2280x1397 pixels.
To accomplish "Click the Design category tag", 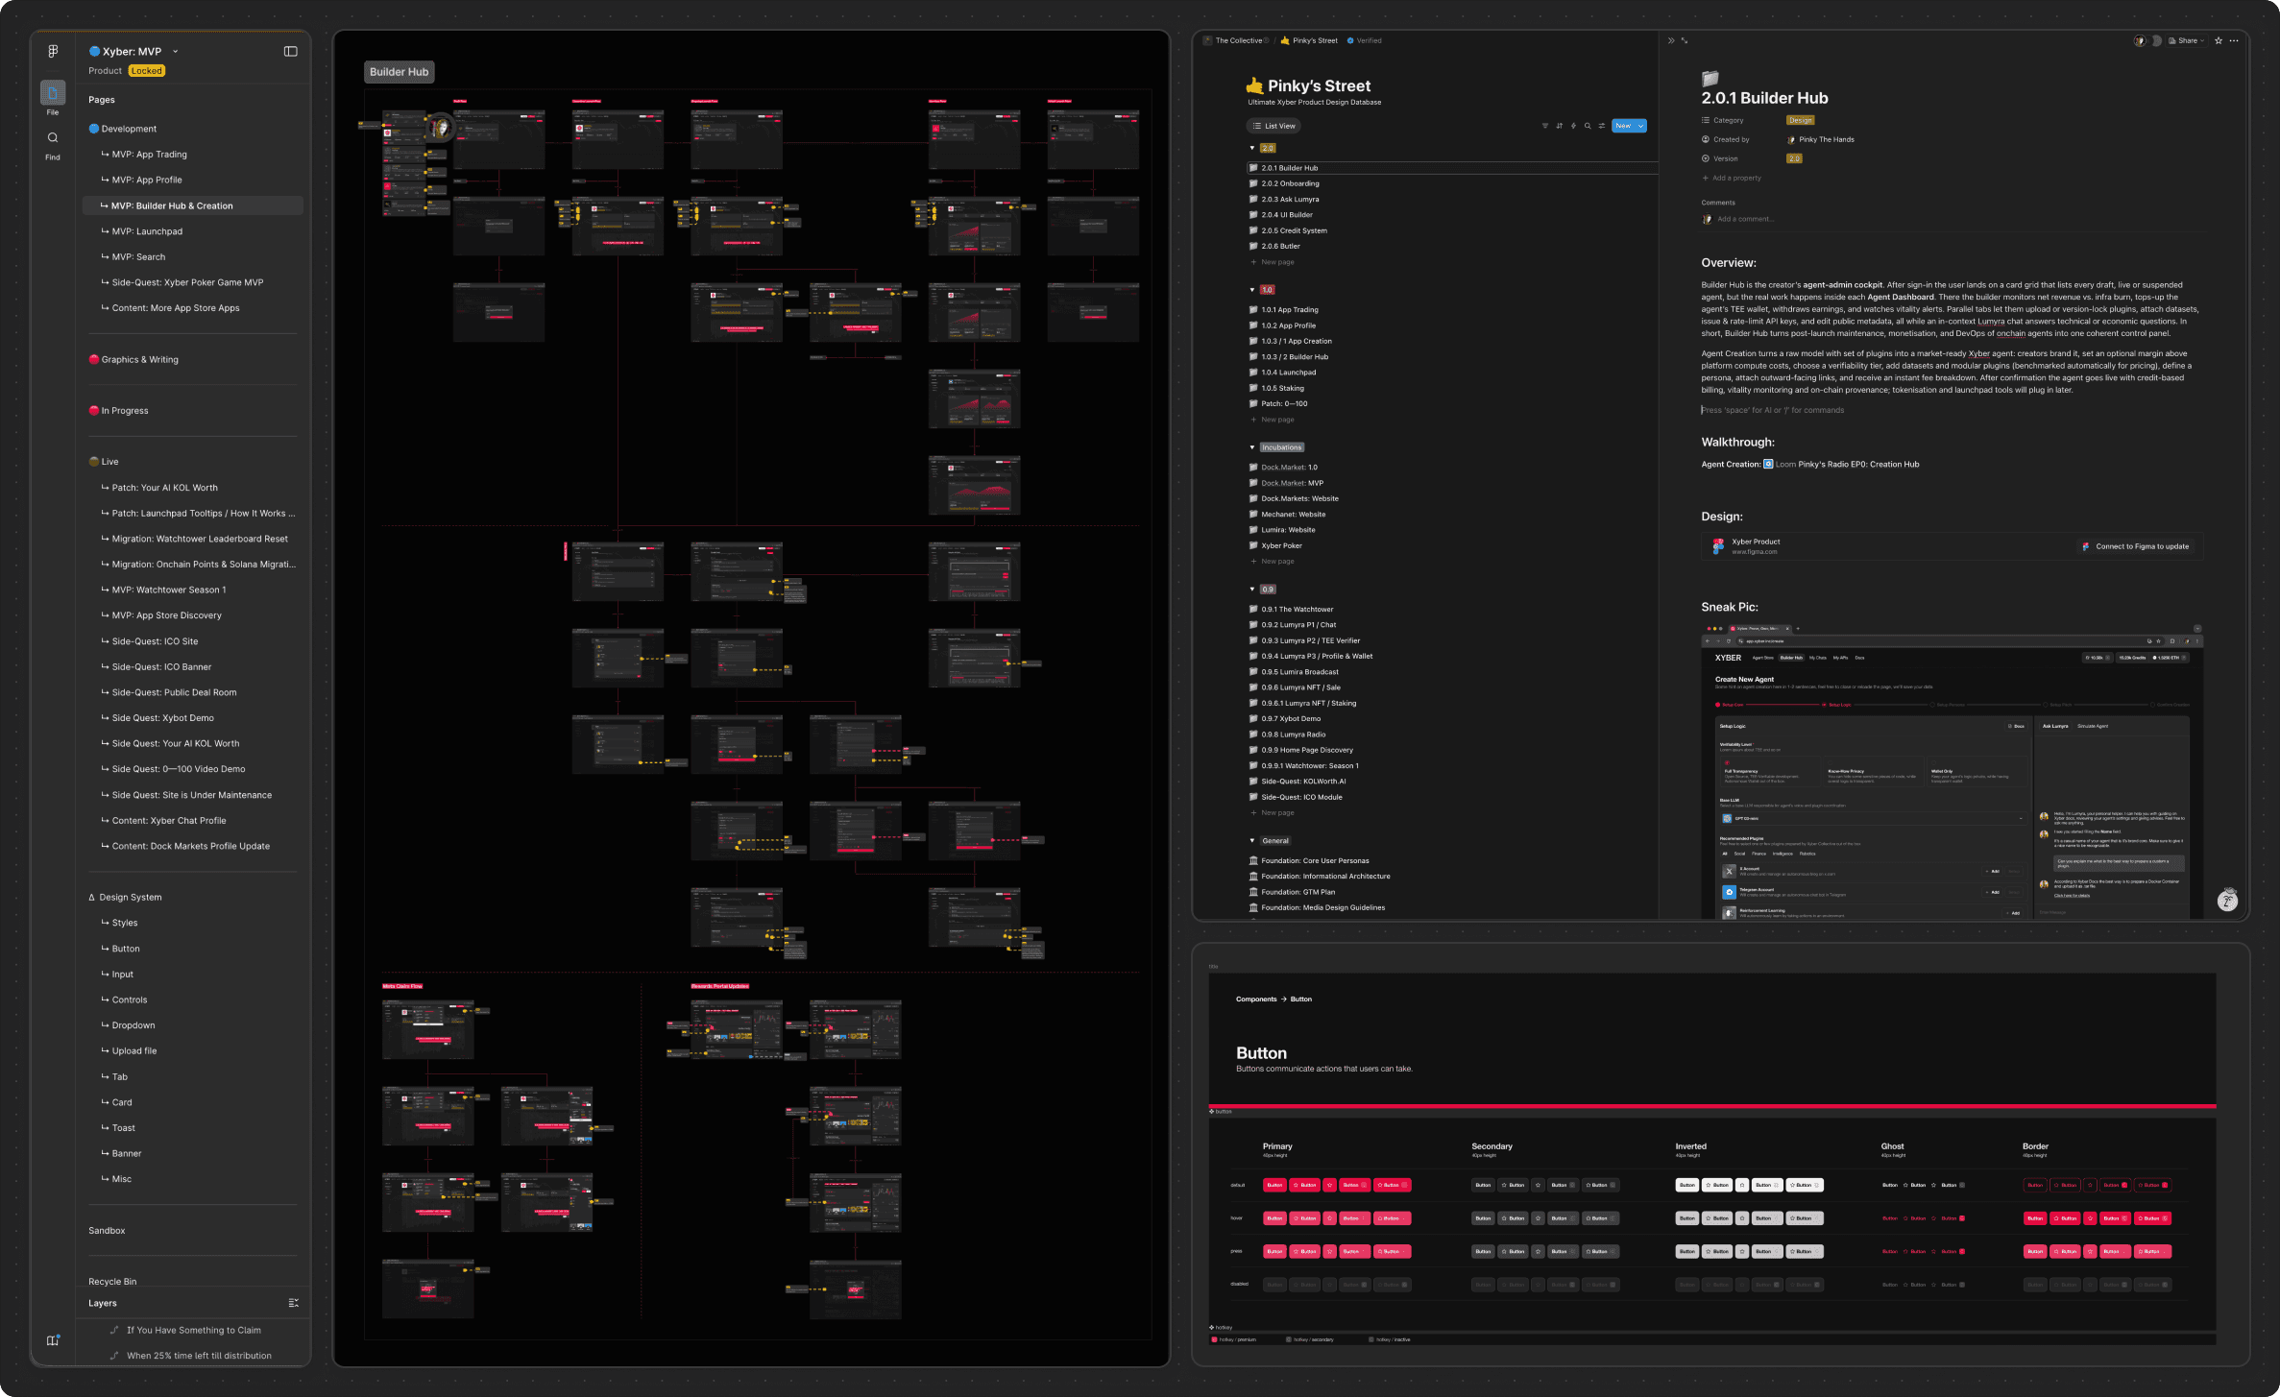I will point(1800,120).
